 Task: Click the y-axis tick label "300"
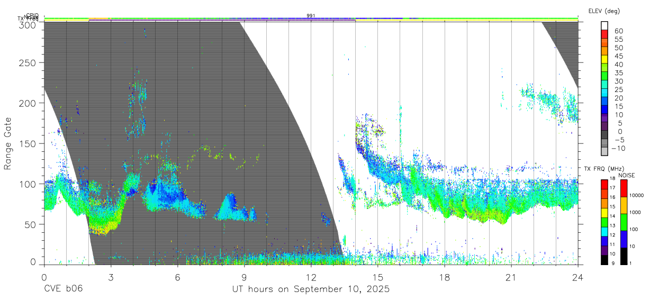point(28,24)
